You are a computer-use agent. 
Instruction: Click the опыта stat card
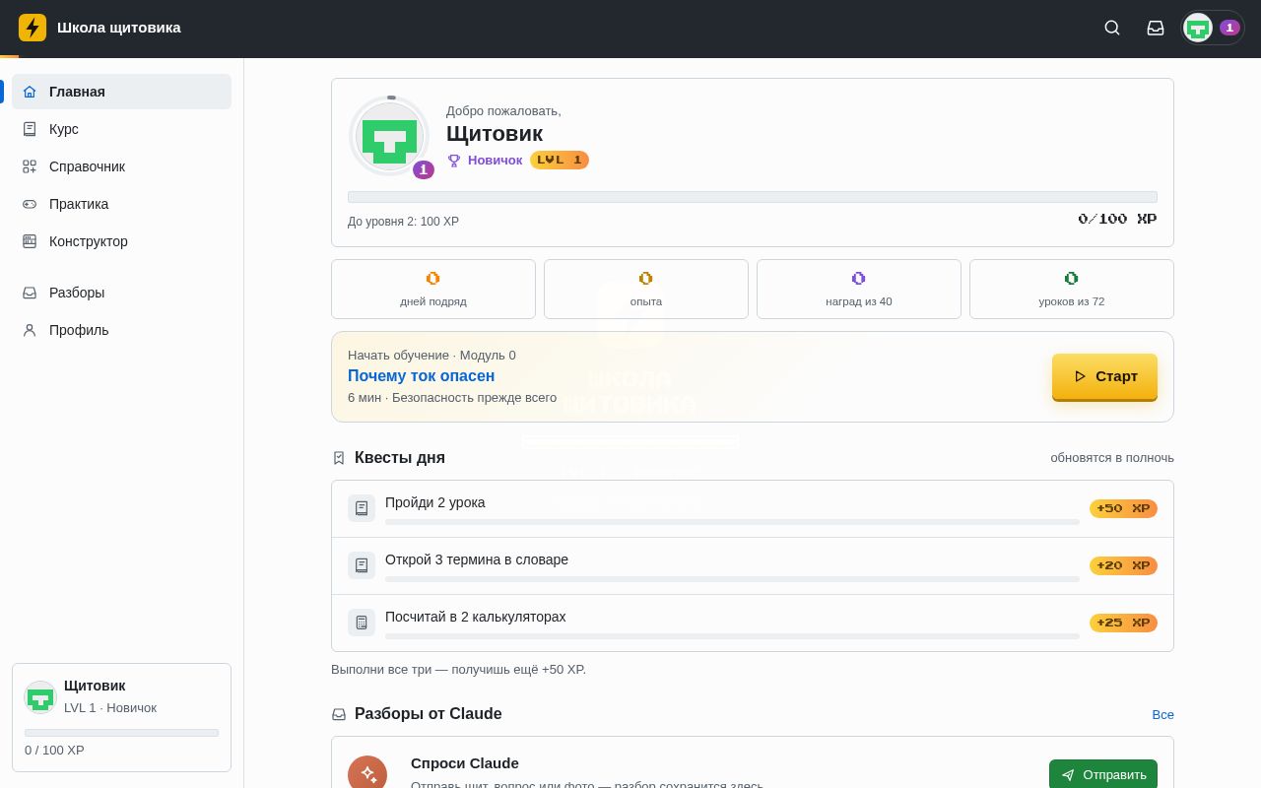[646, 290]
